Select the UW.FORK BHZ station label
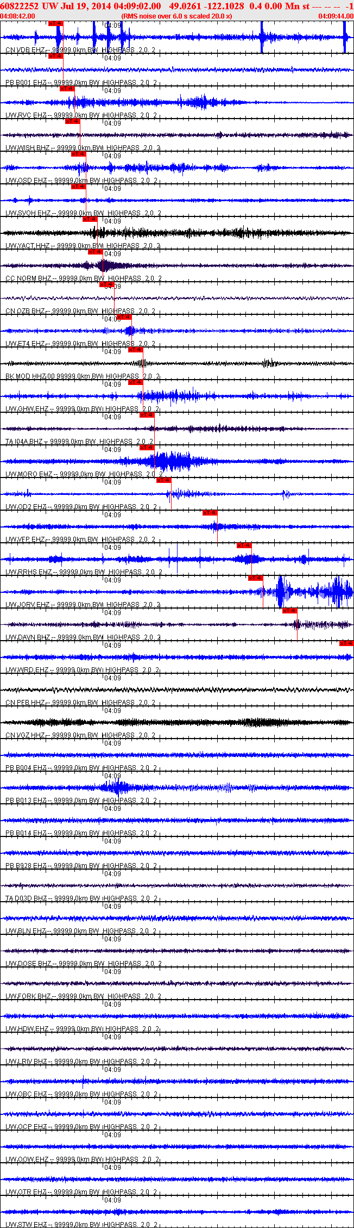 coord(28,996)
